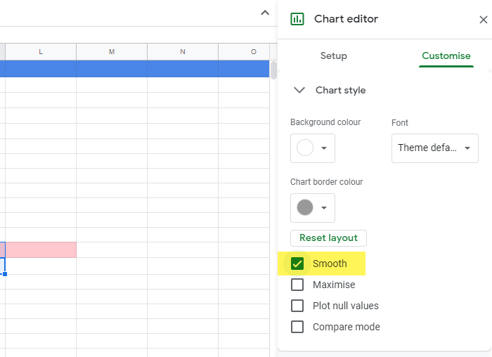Viewport: 492px width, 357px height.
Task: Click the white background colour swatch
Action: 305,148
